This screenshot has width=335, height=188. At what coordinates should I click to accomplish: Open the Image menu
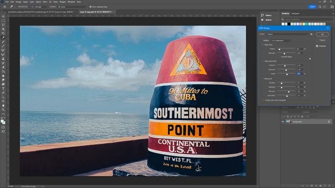[19, 2]
